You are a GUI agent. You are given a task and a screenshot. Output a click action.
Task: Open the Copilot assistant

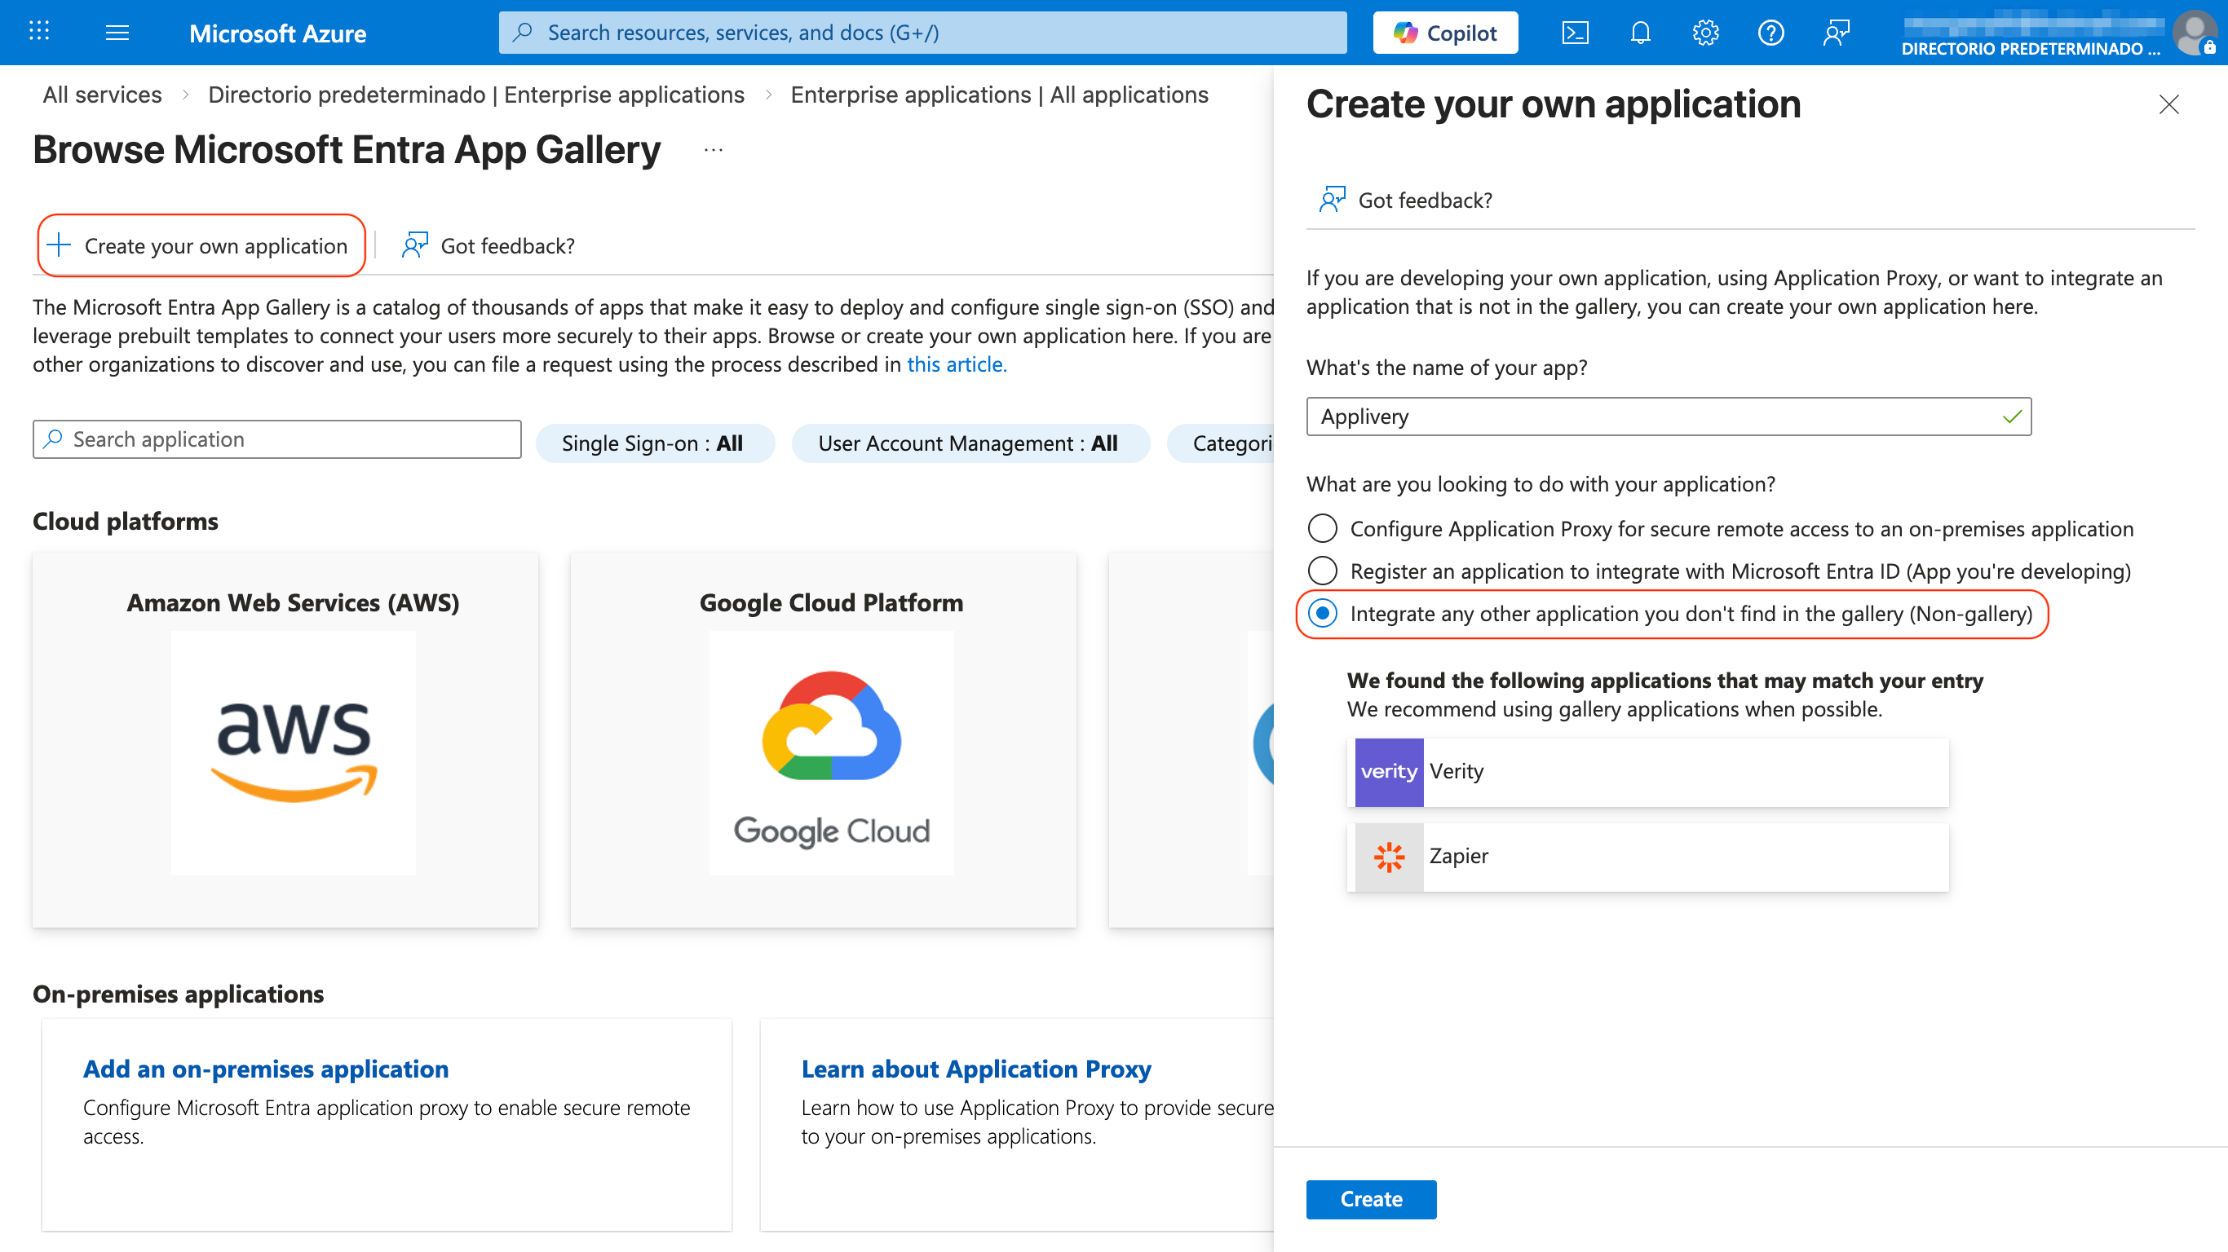[x=1443, y=32]
